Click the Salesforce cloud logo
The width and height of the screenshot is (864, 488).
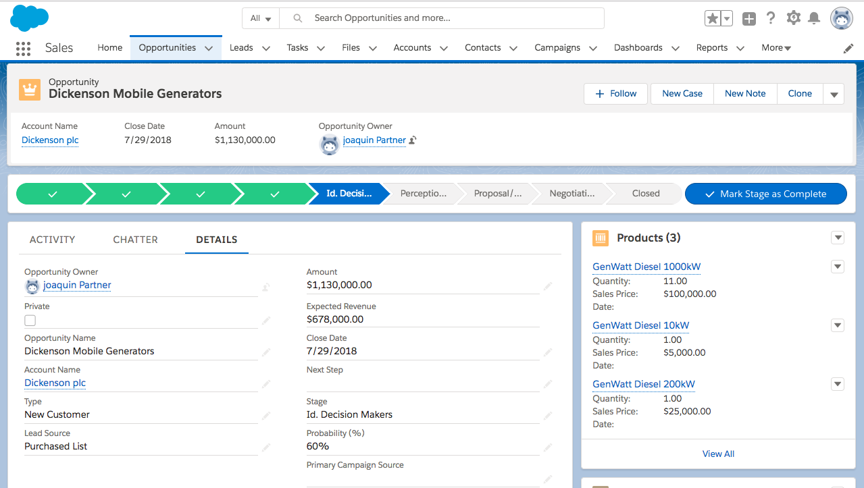click(29, 18)
